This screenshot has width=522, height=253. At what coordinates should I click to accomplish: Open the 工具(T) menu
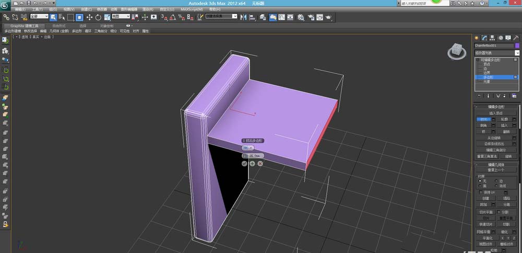point(37,9)
